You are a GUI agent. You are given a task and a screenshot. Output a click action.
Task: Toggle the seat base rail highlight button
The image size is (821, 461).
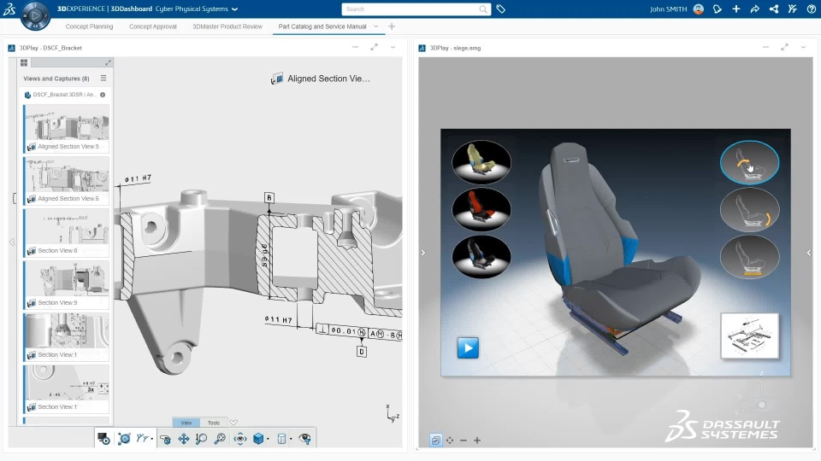tap(749, 256)
